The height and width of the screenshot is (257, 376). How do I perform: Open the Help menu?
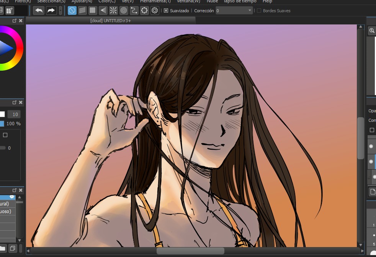coord(267,2)
